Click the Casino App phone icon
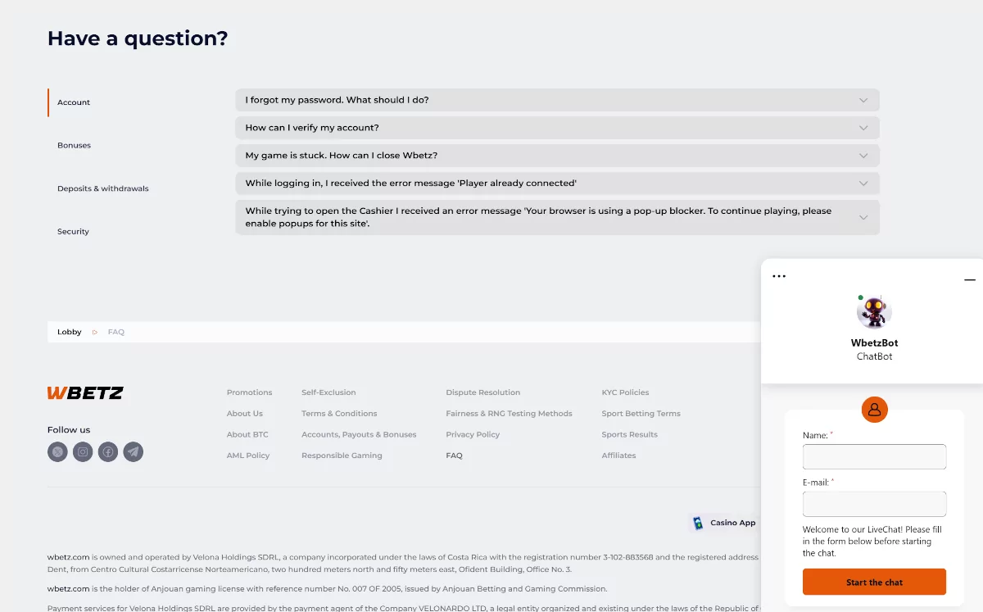This screenshot has height=612, width=983. tap(698, 523)
